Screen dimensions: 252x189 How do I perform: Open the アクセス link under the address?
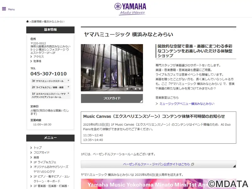coord(38,57)
